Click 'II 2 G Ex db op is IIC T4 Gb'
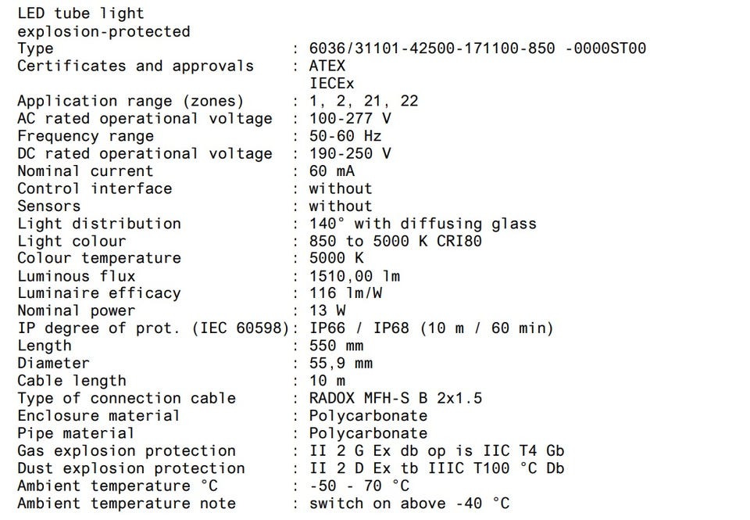This screenshot has width=750, height=520. (x=437, y=451)
